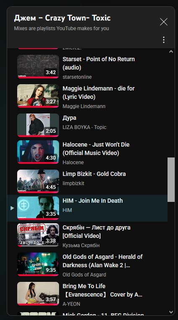Open the playlist three-dot options menu

click(164, 40)
